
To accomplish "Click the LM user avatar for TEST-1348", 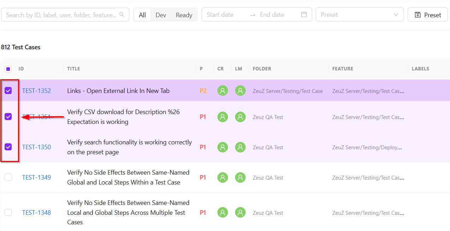I will coord(240,213).
